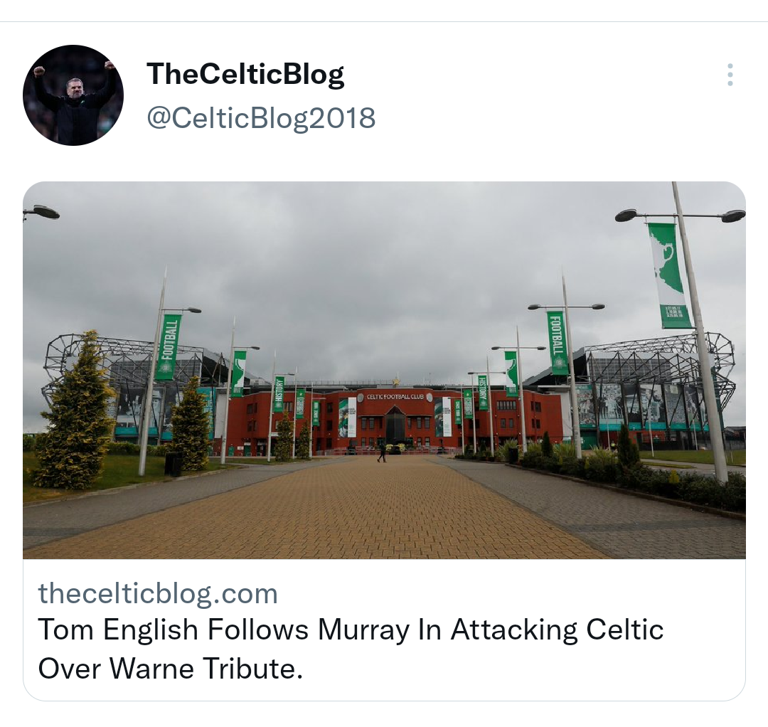The width and height of the screenshot is (768, 727).
Task: Click the Celtic Football Club building sign
Action: click(395, 396)
